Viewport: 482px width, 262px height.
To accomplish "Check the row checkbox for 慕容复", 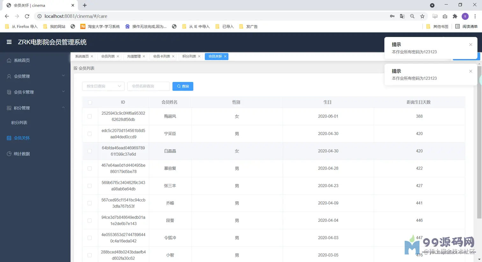I will pos(90,168).
